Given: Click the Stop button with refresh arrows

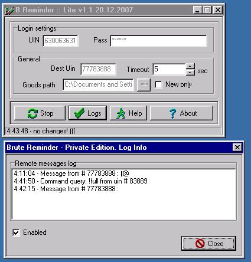Looking at the screenshot, I should point(40,113).
